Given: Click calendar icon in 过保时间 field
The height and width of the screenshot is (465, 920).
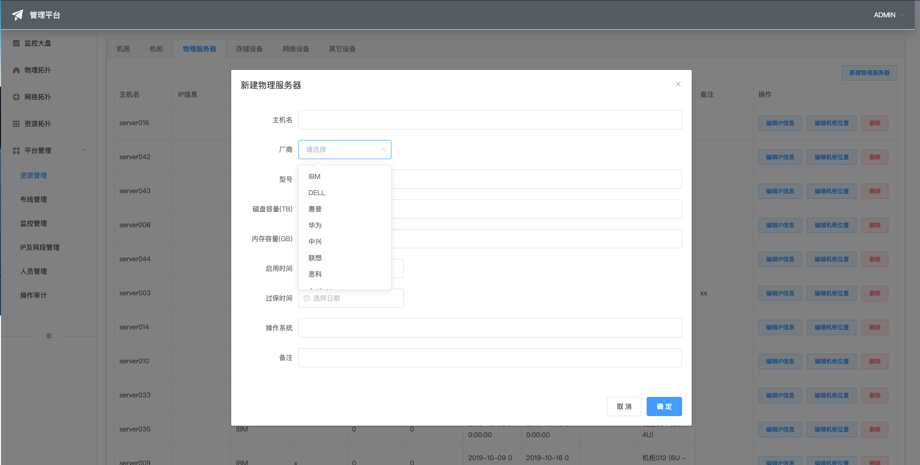Looking at the screenshot, I should (307, 298).
